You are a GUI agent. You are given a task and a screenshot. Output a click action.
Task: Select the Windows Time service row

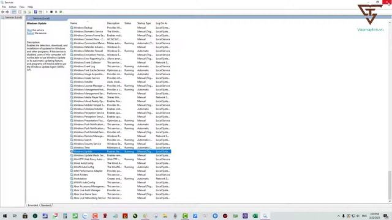click(x=121, y=148)
